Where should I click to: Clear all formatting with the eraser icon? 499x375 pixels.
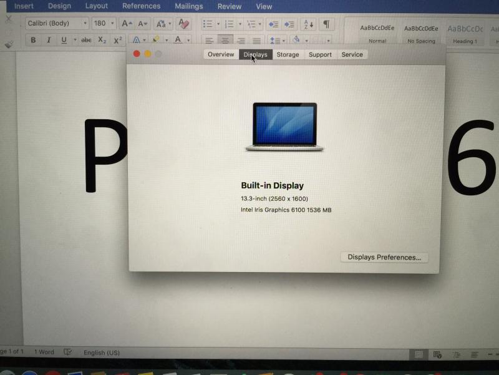click(x=183, y=24)
